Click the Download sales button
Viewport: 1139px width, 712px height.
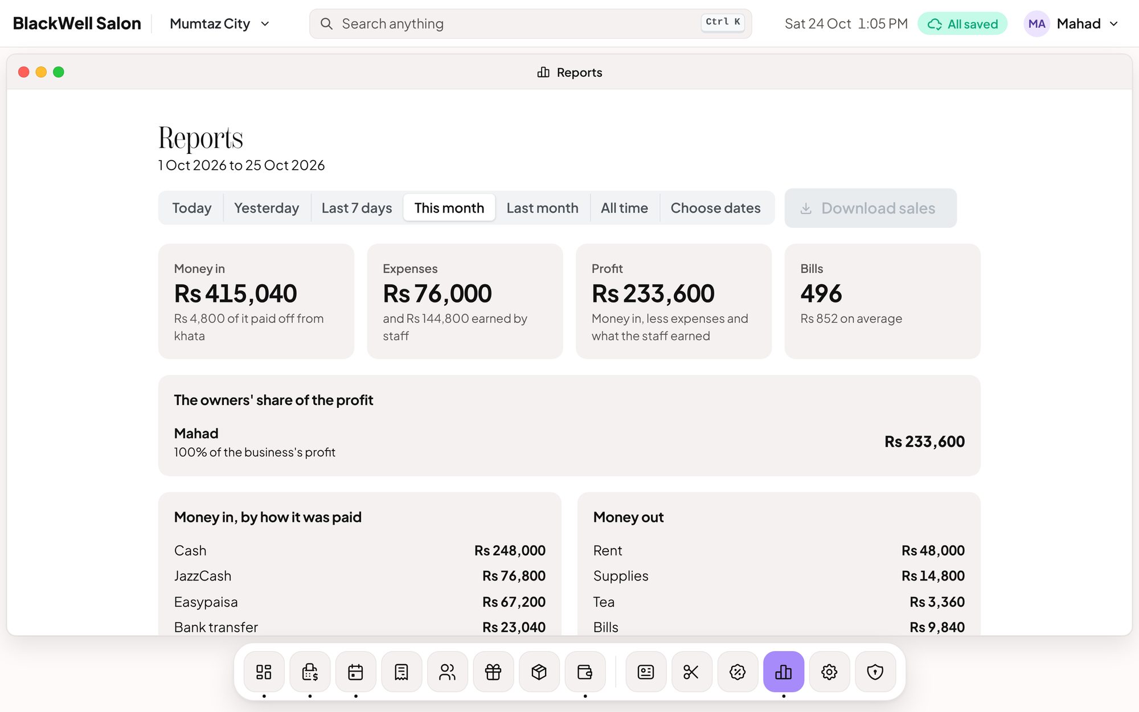click(x=870, y=208)
